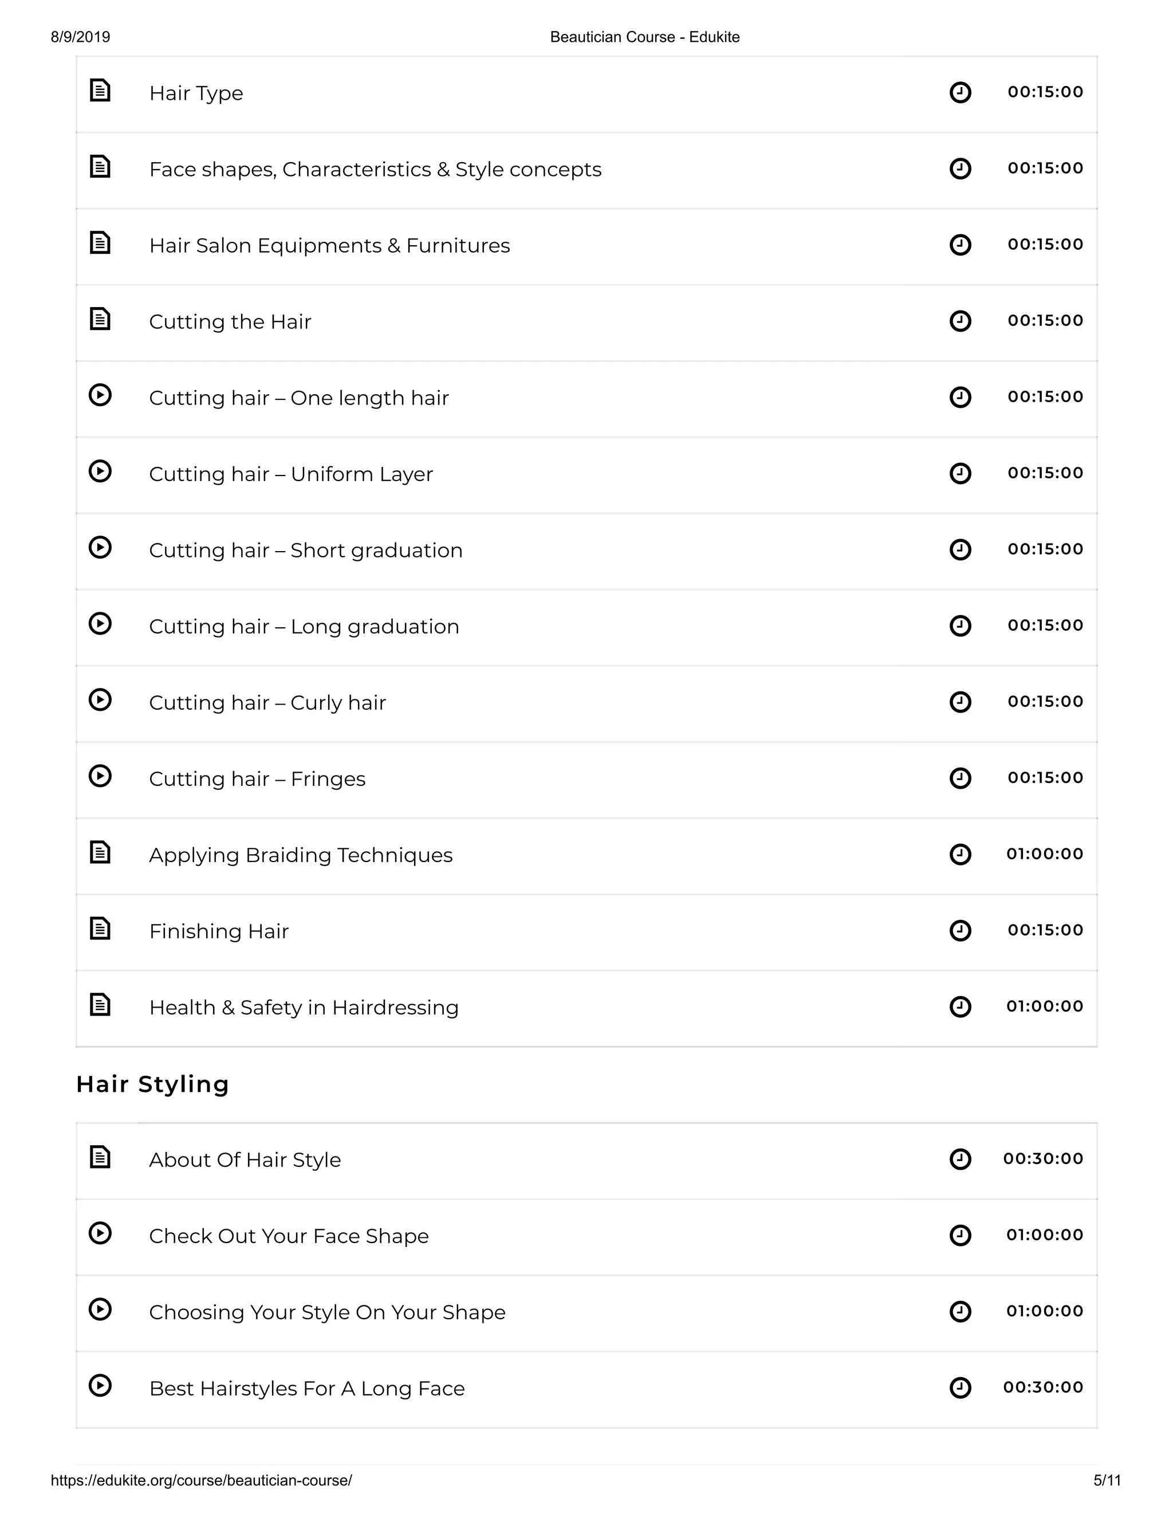
Task: Select the Cutting hair – Fringes lesson
Action: click(x=257, y=779)
